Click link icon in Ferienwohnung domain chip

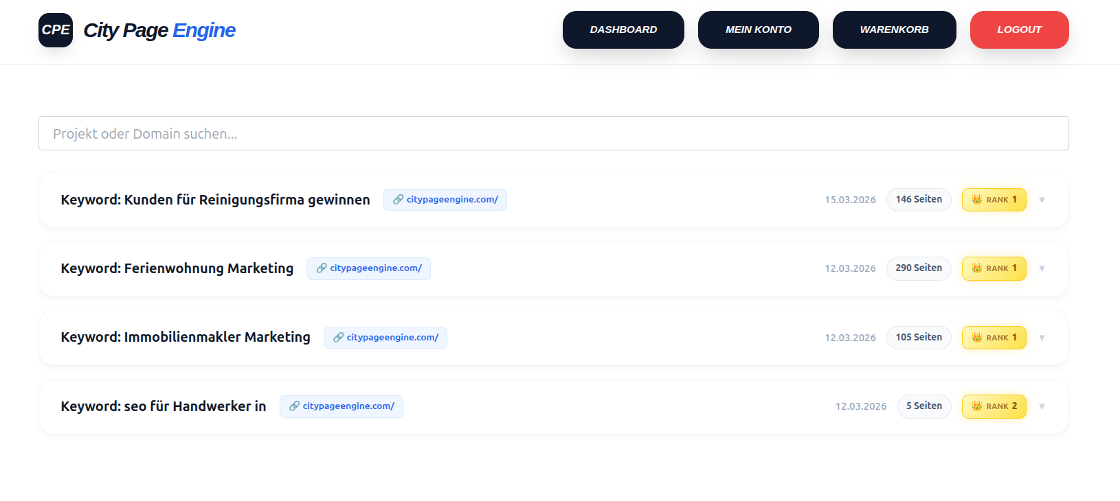pos(322,268)
